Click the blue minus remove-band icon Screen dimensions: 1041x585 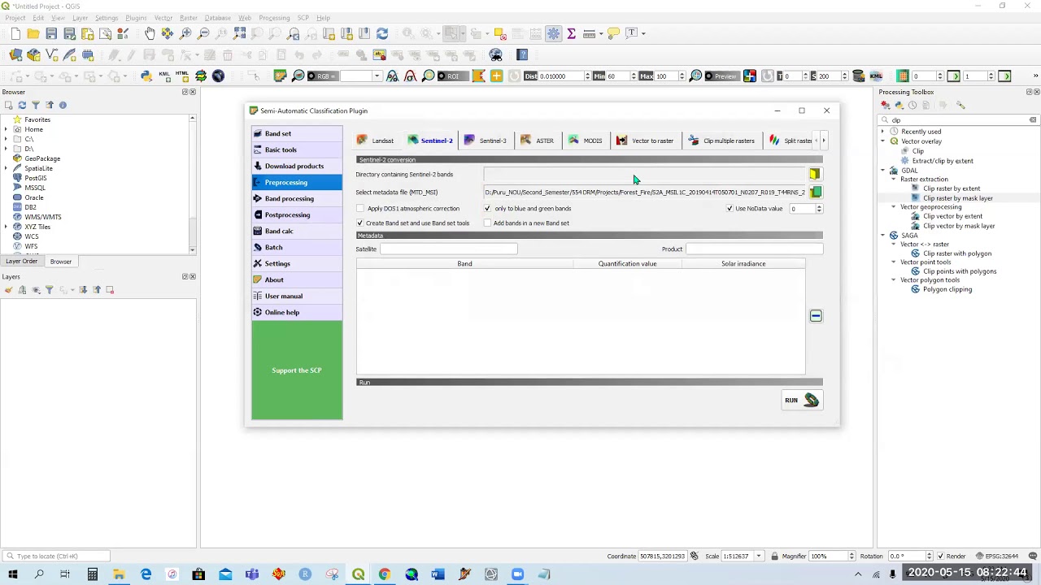tap(816, 315)
